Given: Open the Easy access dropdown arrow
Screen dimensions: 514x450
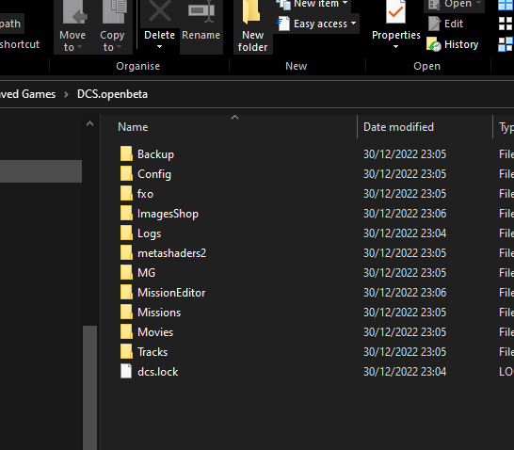Looking at the screenshot, I should (353, 24).
